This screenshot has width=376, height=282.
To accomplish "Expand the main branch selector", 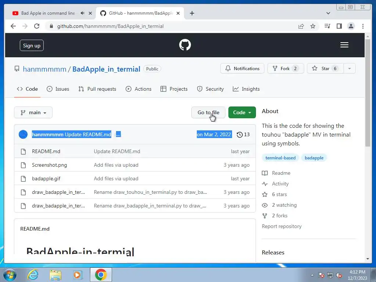I will click(x=33, y=112).
